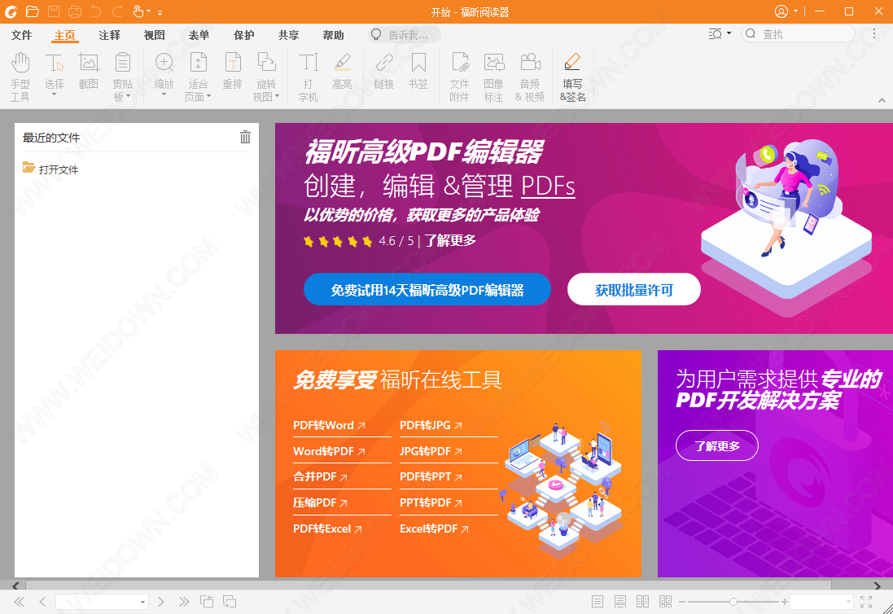Open the Comment (注释) ribbon tab
The image size is (893, 614).
(110, 35)
